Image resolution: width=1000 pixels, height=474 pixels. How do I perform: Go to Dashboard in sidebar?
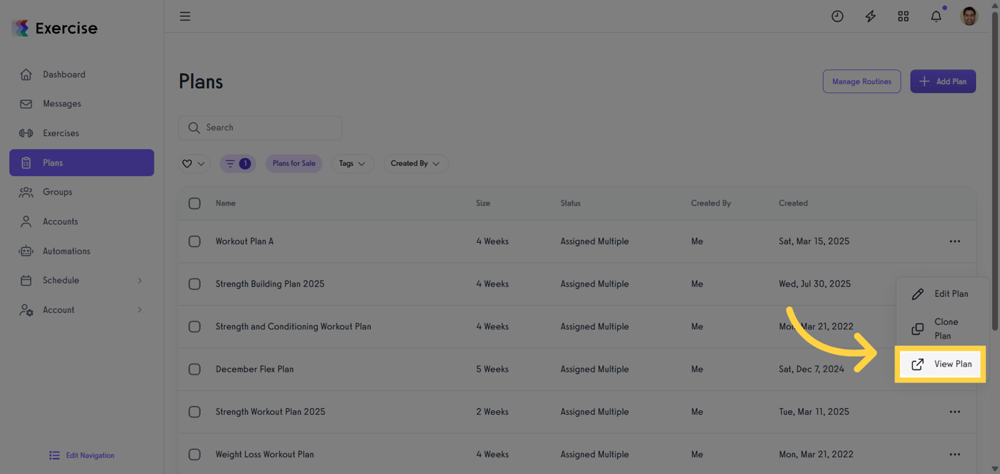[x=82, y=75]
